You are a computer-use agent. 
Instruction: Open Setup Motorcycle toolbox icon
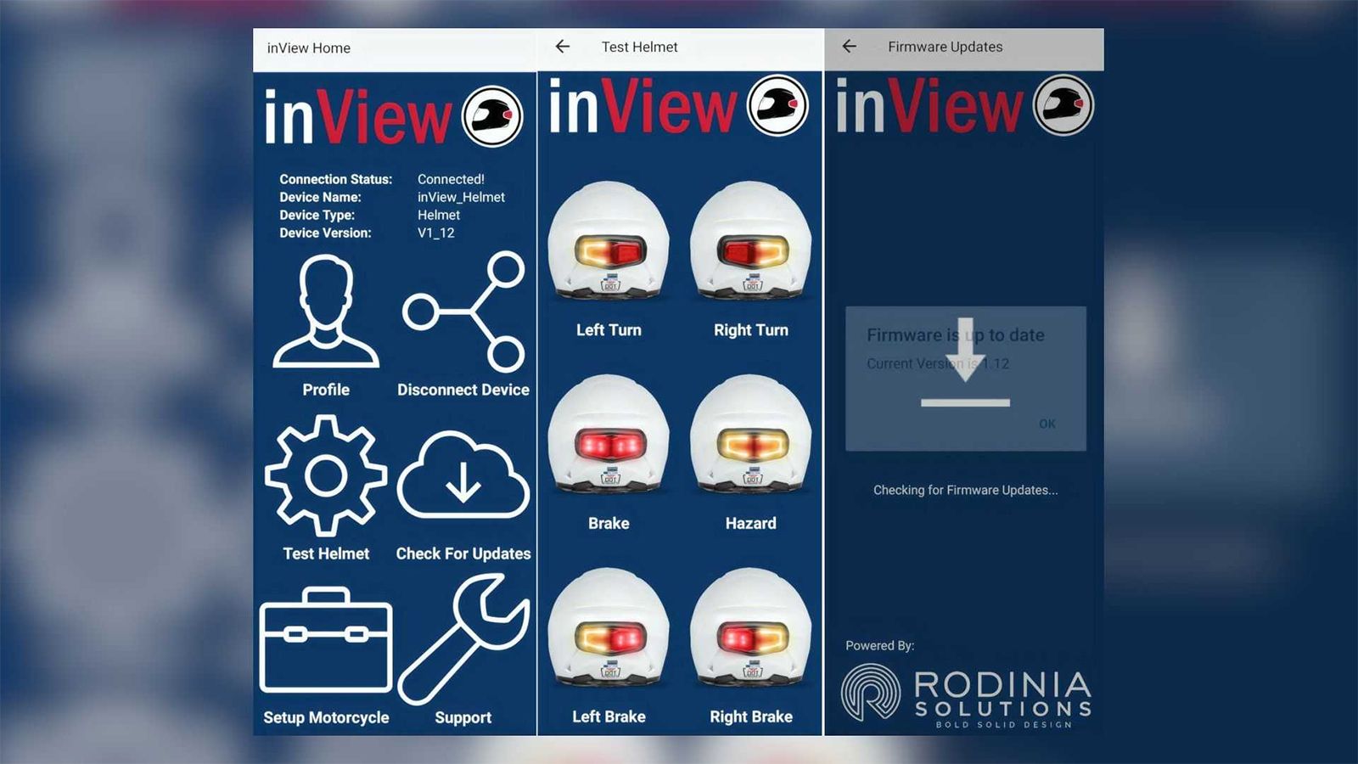(x=326, y=639)
